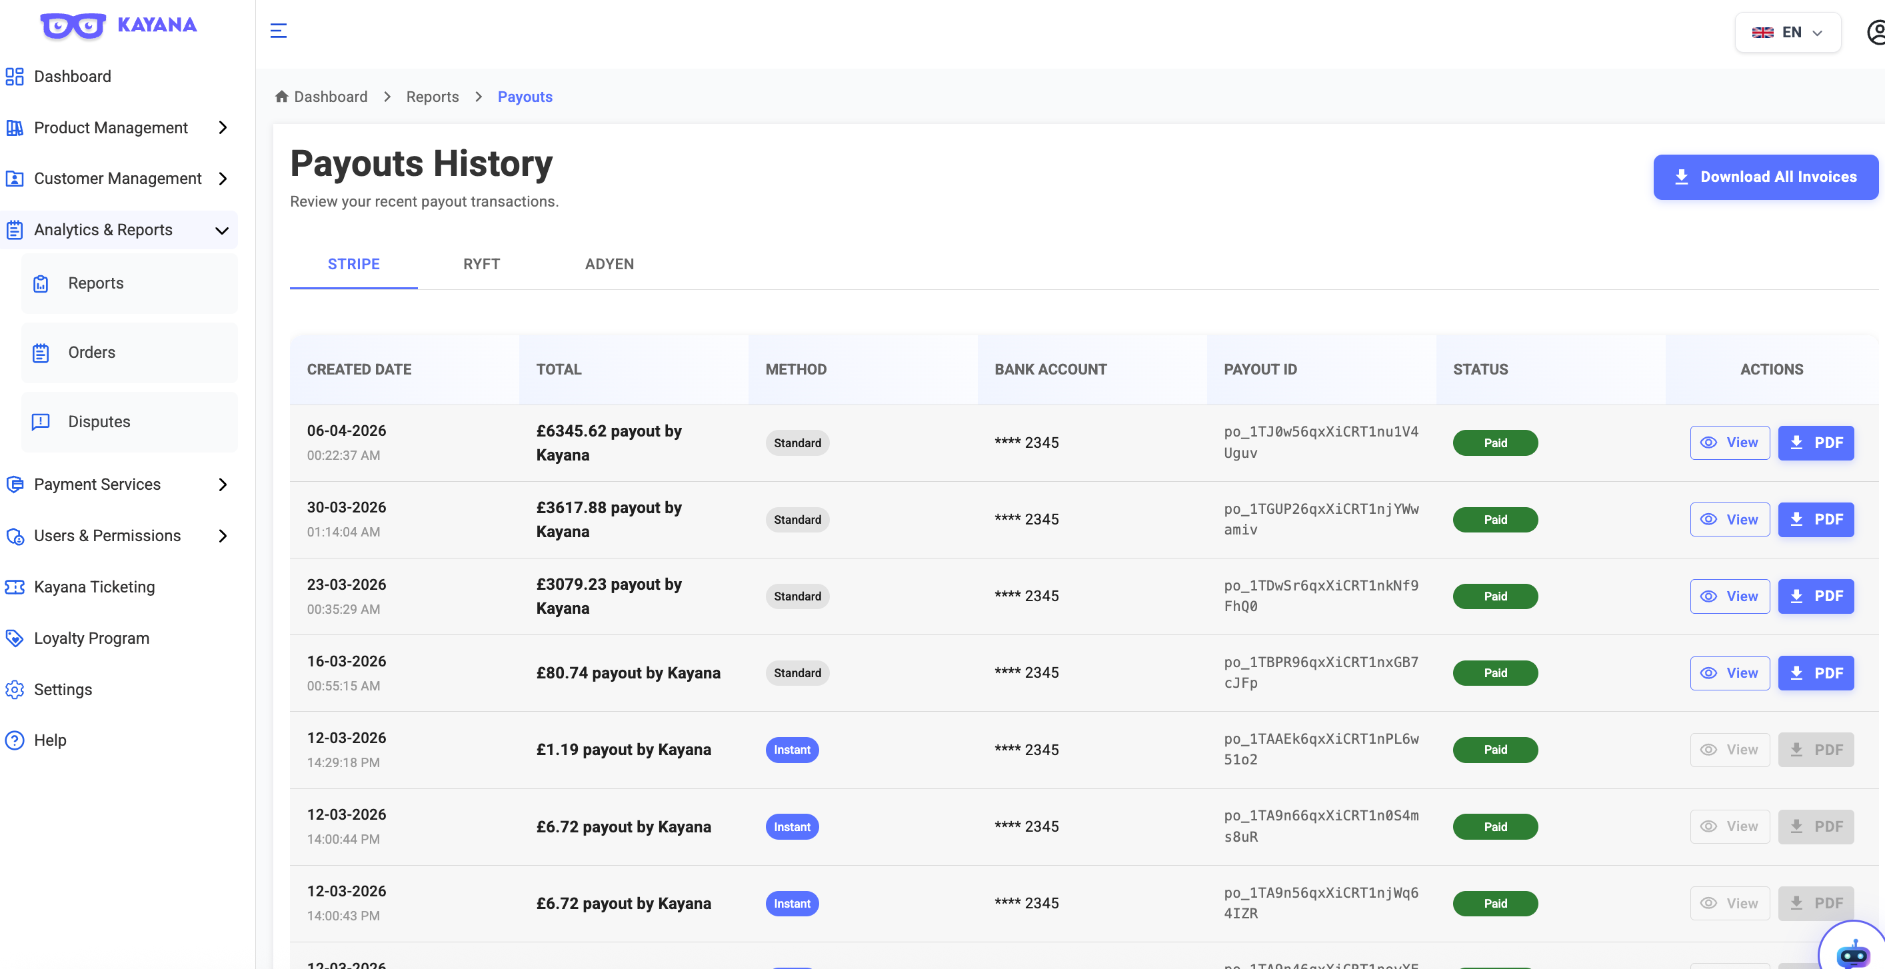The height and width of the screenshot is (969, 1885).
Task: Click Download All Invoices button
Action: coord(1765,177)
